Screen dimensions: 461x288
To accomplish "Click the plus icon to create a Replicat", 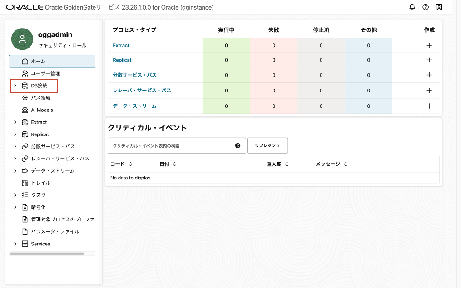I will coord(429,60).
